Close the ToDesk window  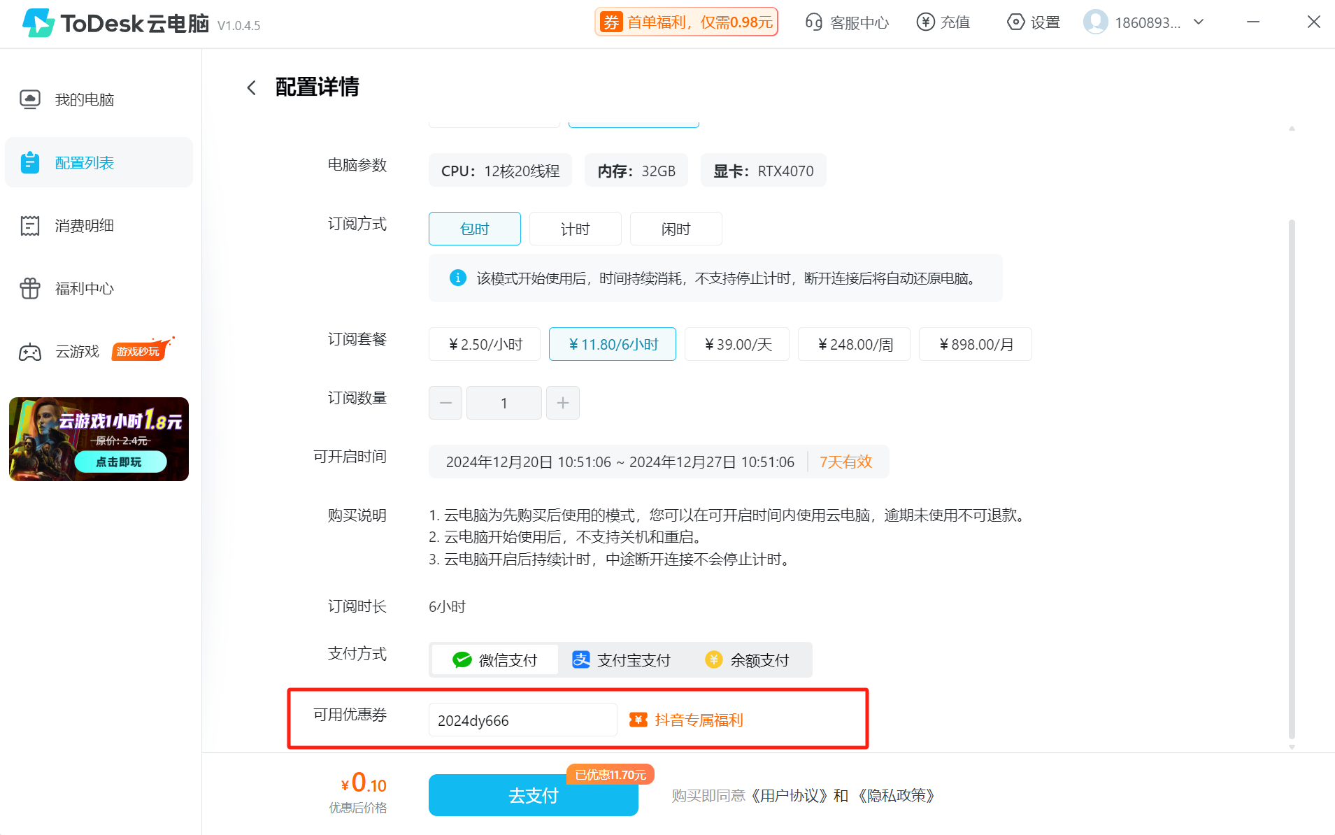1313,22
